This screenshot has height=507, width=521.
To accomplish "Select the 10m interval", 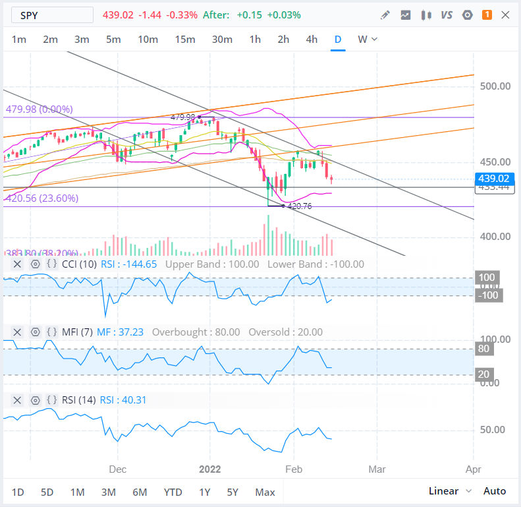I will click(148, 40).
